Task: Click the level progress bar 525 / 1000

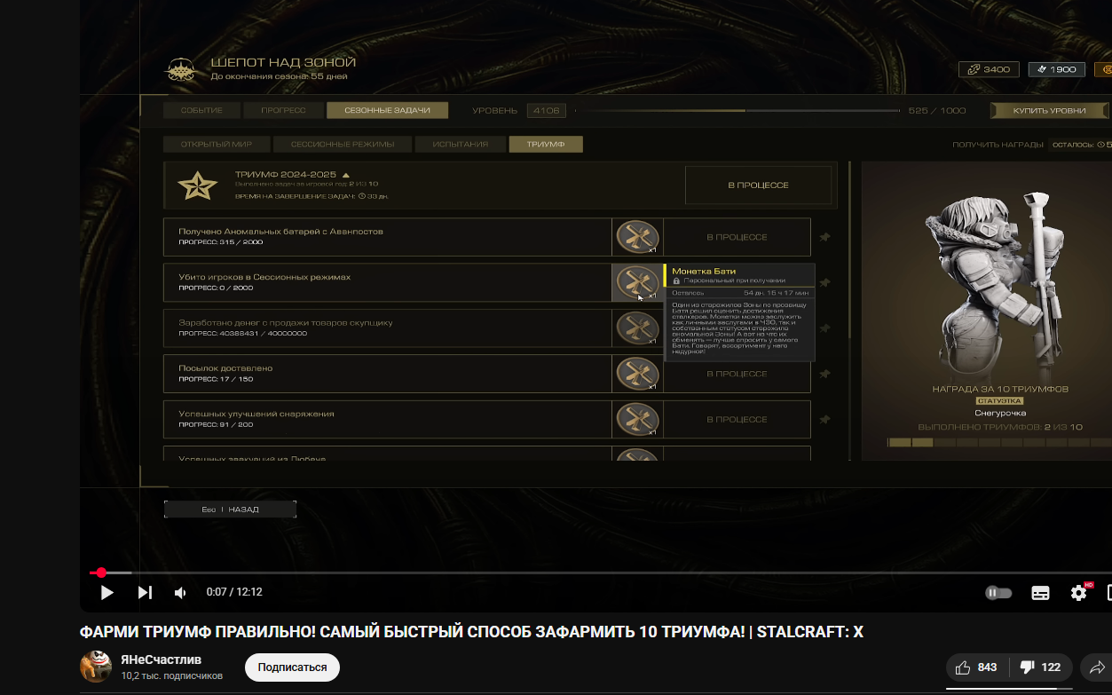Action: [737, 111]
